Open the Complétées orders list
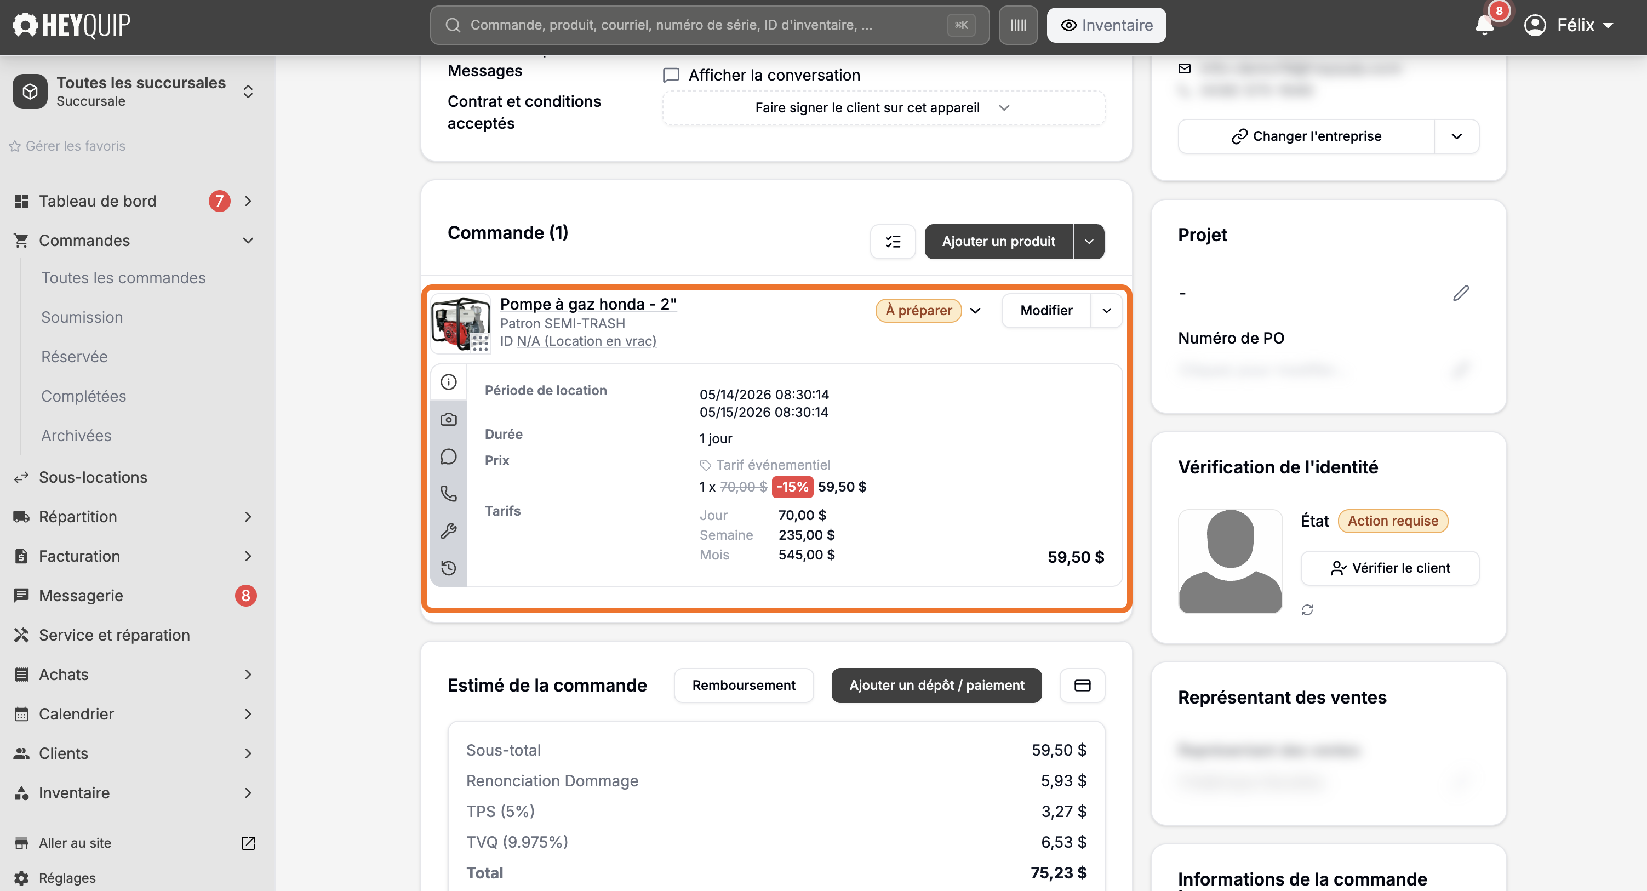Screen dimensions: 1647x891 click(84, 396)
